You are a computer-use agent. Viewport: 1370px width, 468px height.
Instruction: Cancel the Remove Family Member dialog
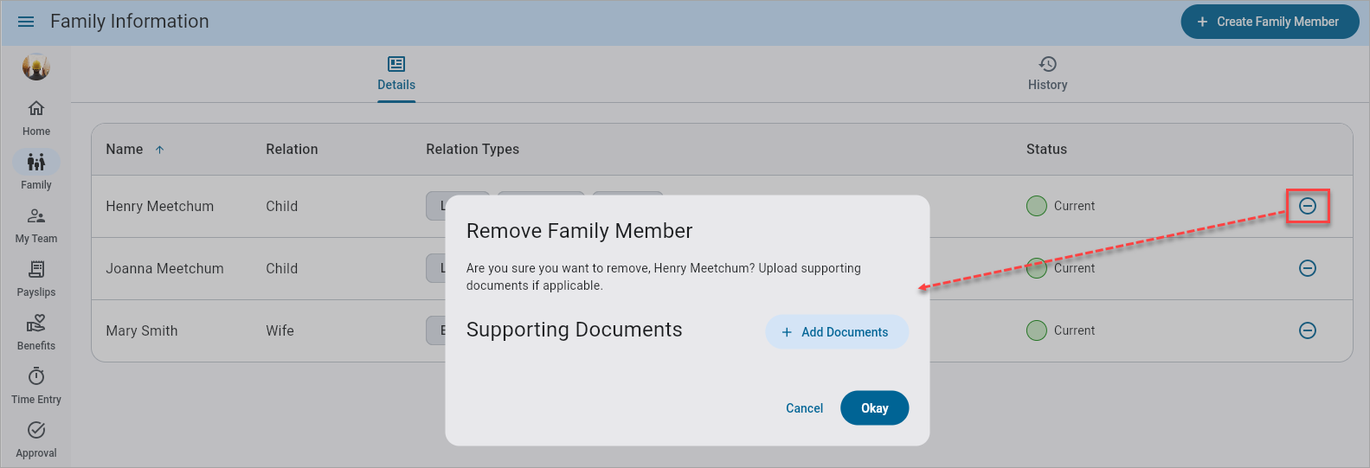point(804,408)
